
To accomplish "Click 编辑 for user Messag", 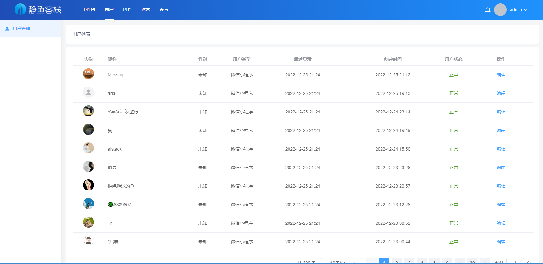I will point(501,75).
